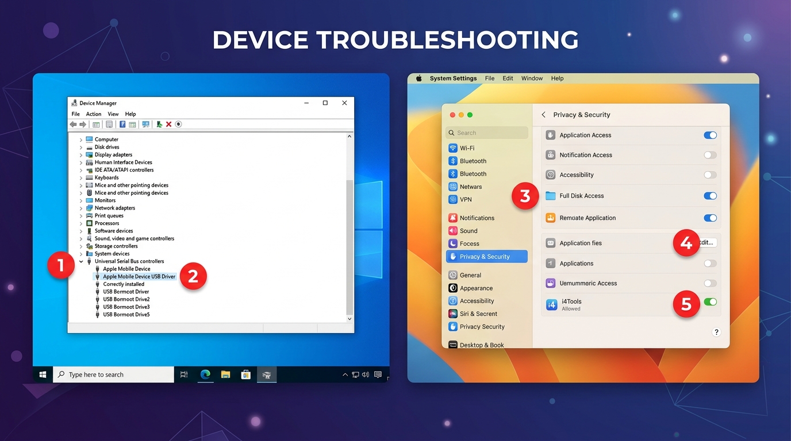Turn off the Full Disk Access toggle

[710, 196]
